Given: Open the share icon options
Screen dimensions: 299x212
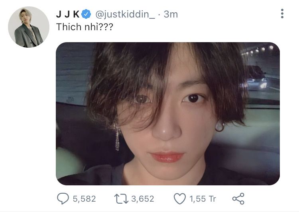Looking at the screenshot, I should click(238, 199).
